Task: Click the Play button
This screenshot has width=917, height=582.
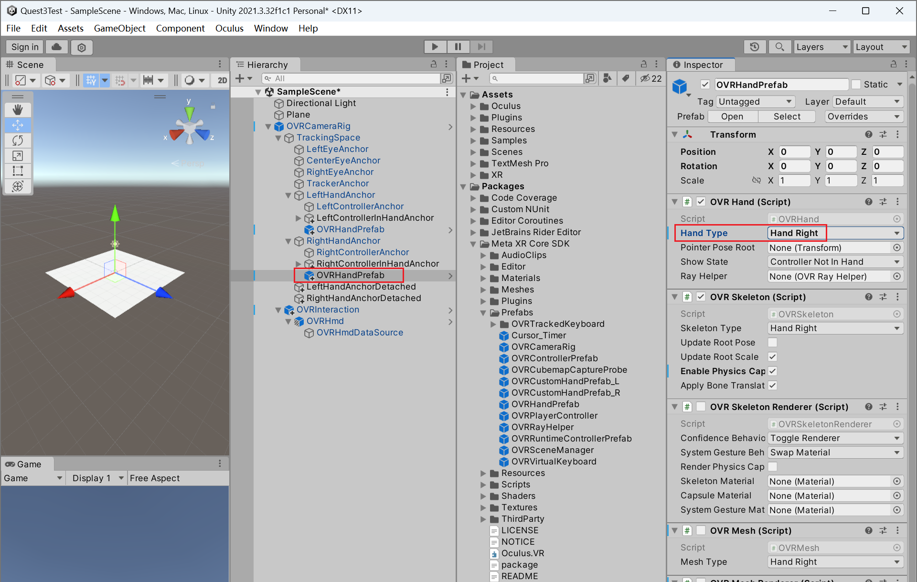Action: coord(435,46)
